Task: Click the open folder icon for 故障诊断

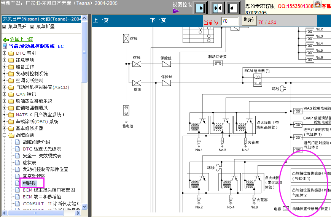Action: click(x=11, y=135)
